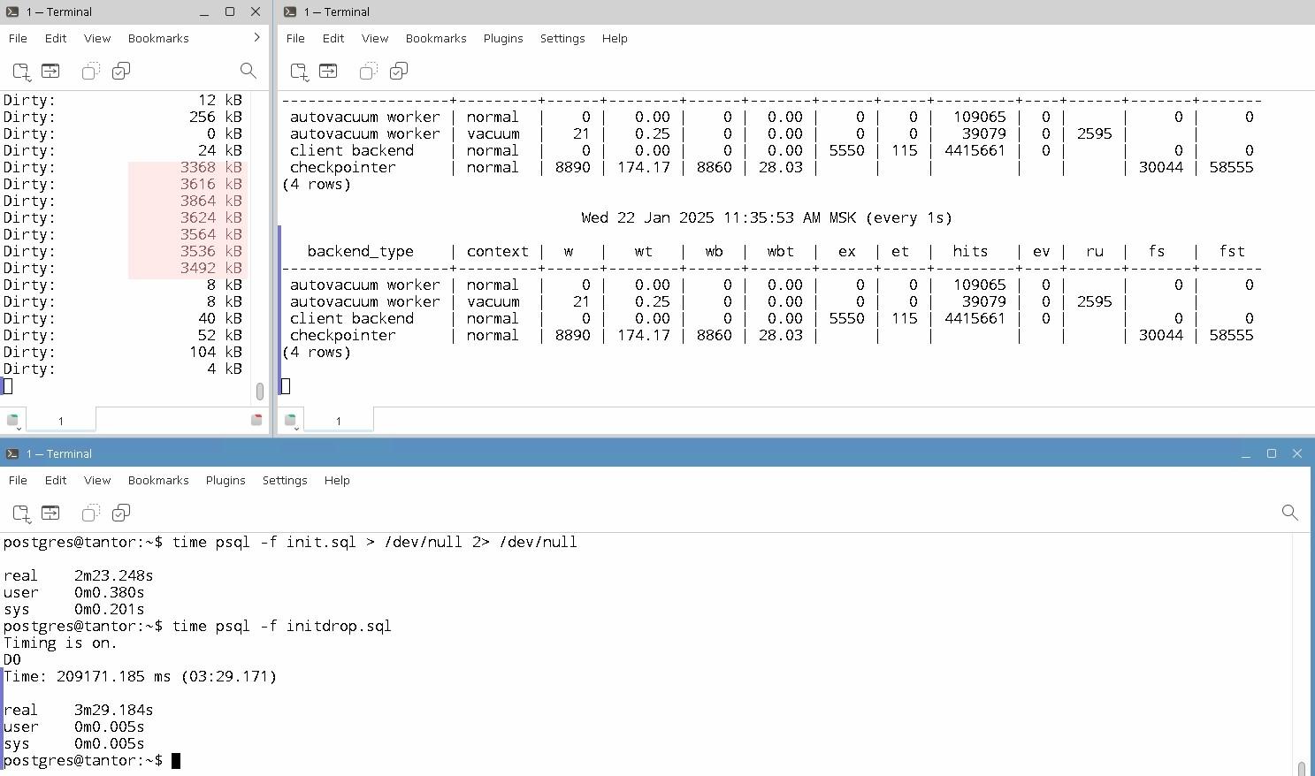Open Plugins menu in top-right terminal
1315x776 pixels.
[x=502, y=38]
